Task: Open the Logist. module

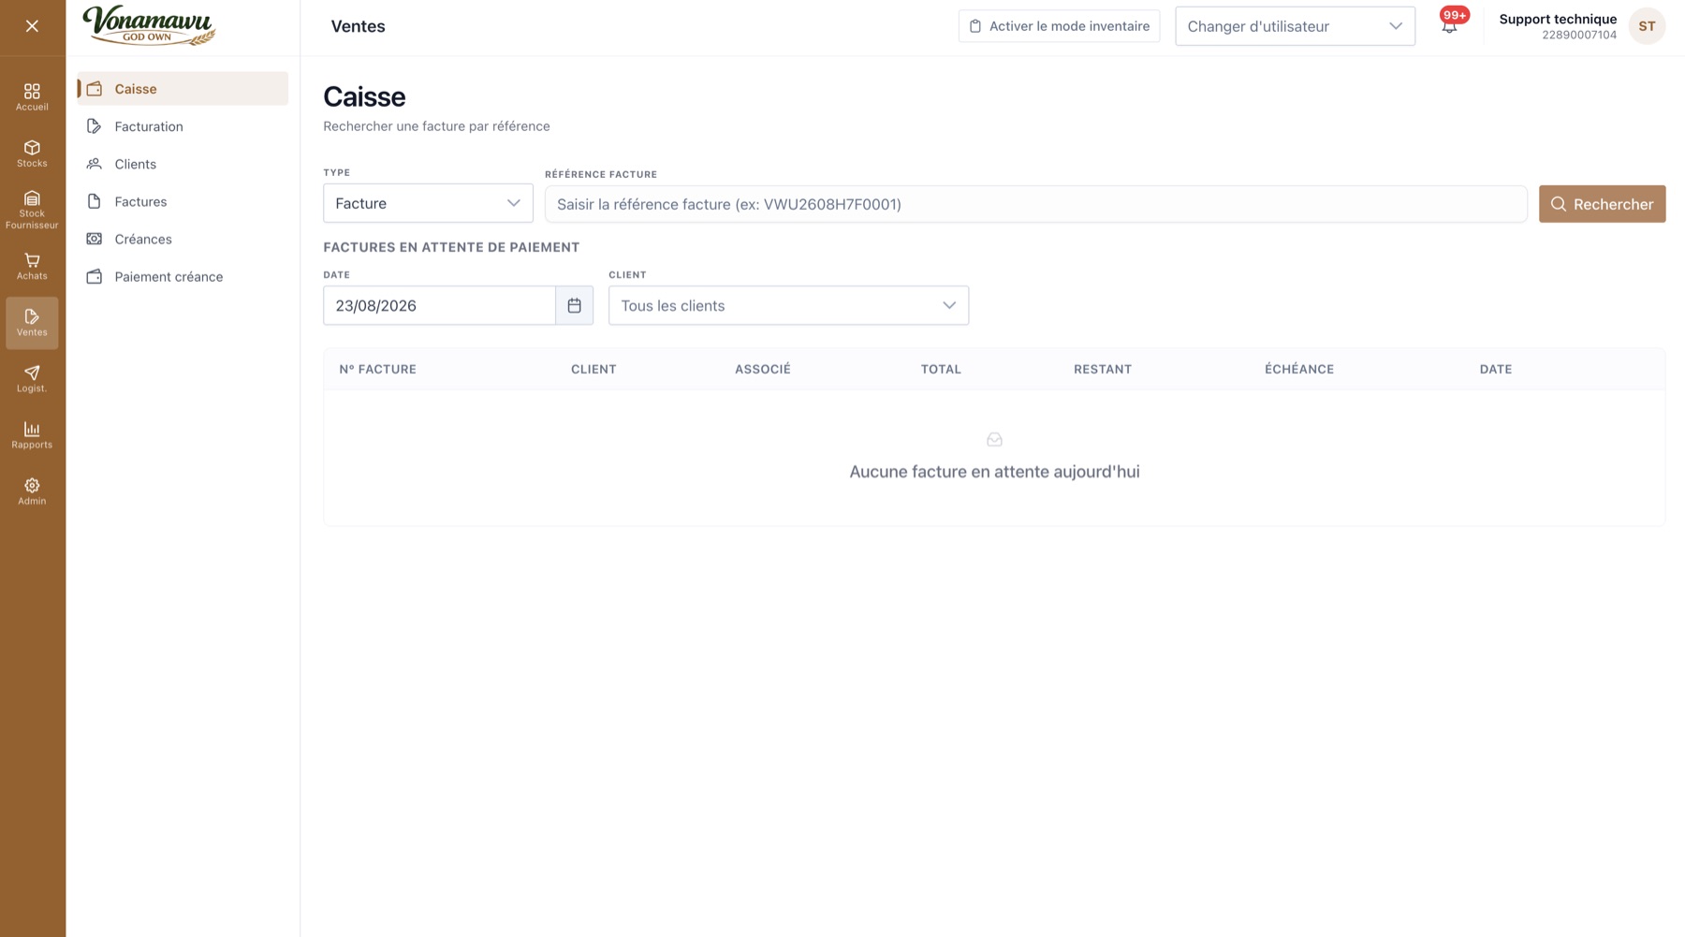Action: [x=32, y=379]
